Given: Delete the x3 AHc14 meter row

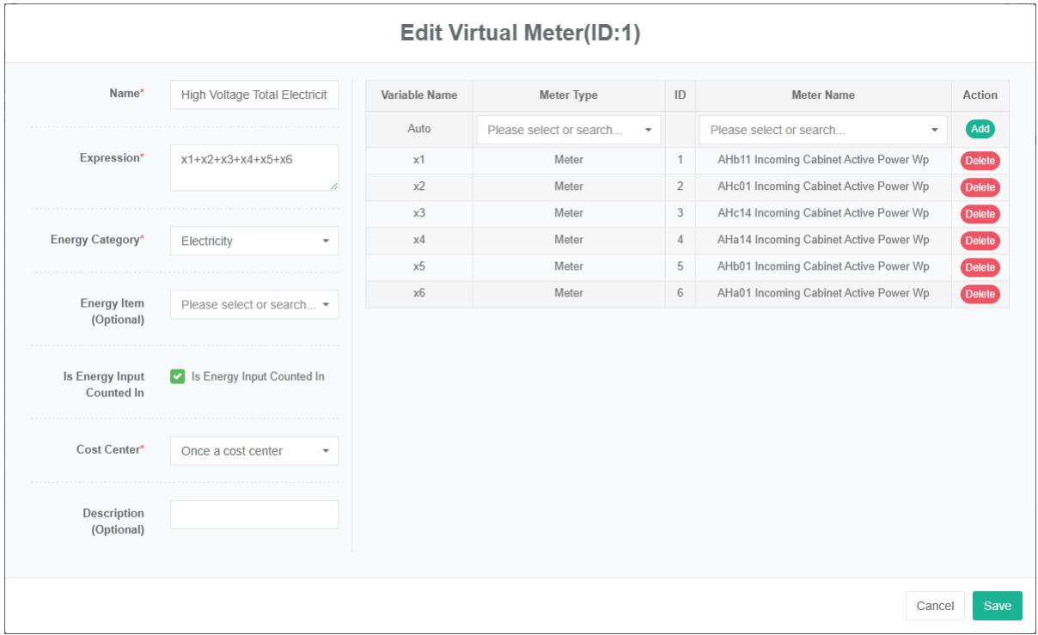Looking at the screenshot, I should (x=980, y=214).
